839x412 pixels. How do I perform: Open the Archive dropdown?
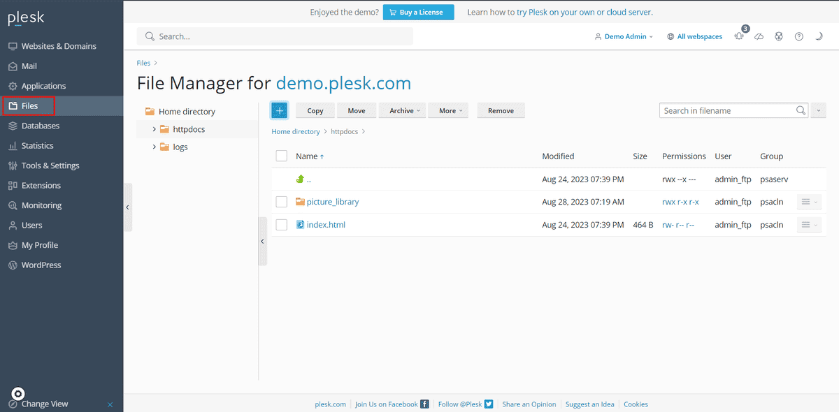[x=405, y=110]
